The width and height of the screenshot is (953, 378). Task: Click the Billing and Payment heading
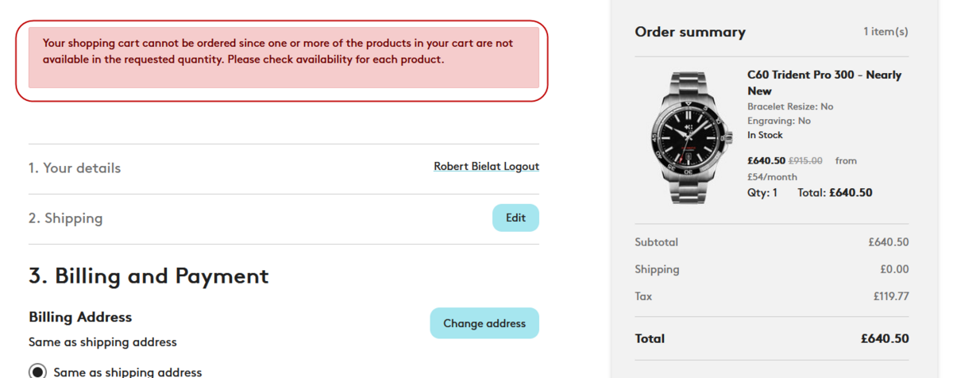[x=149, y=276]
